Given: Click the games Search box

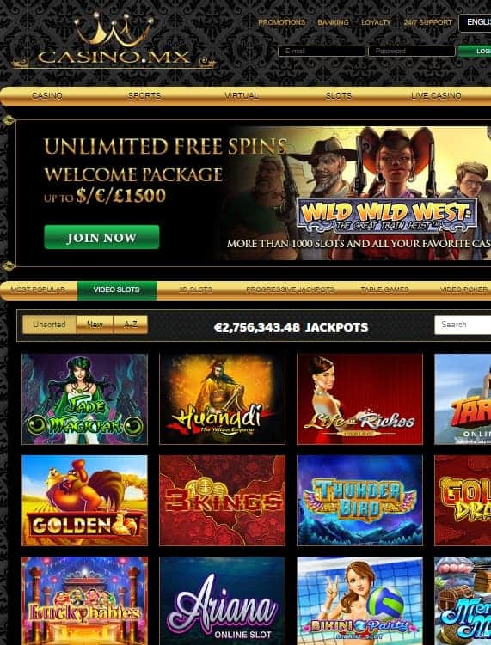Looking at the screenshot, I should tap(463, 325).
